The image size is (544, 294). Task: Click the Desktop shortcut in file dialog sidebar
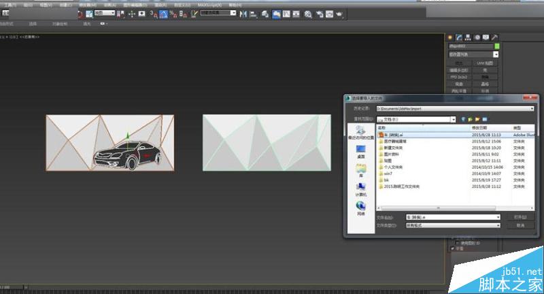pyautogui.click(x=360, y=150)
